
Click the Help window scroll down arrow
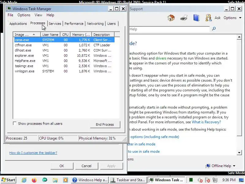coord(239,152)
